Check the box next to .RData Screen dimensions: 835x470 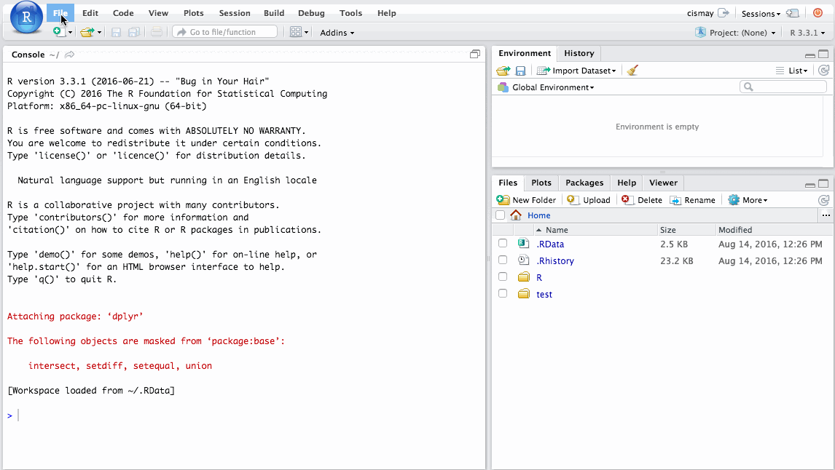point(503,244)
